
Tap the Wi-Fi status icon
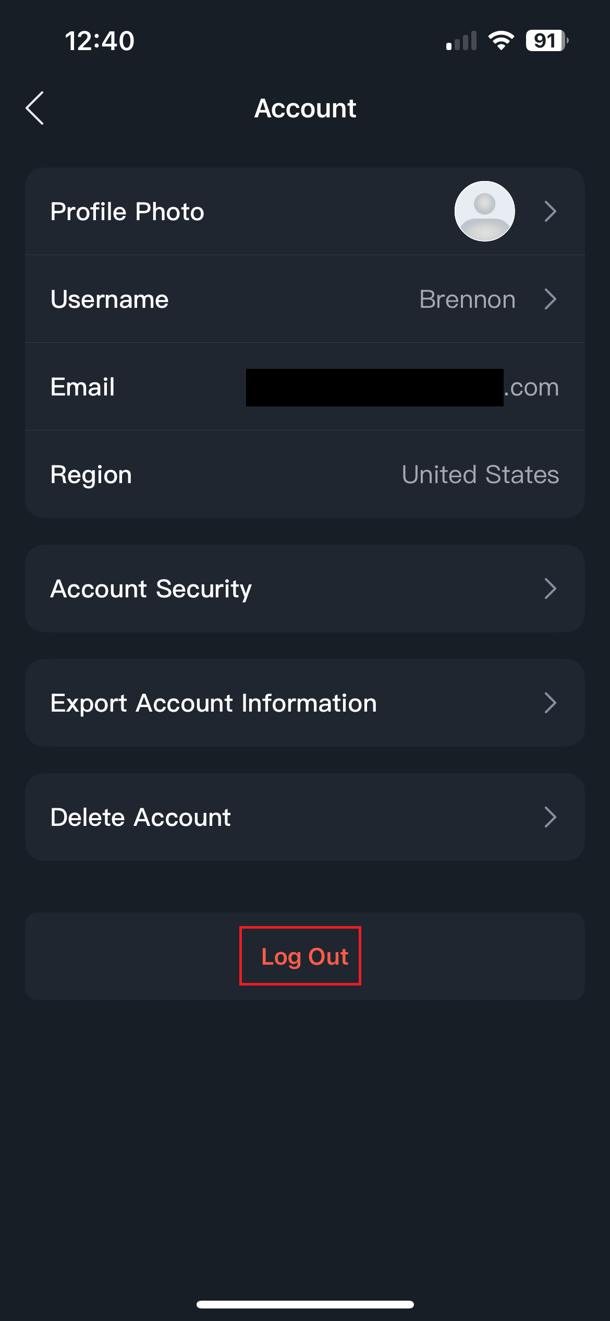501,40
